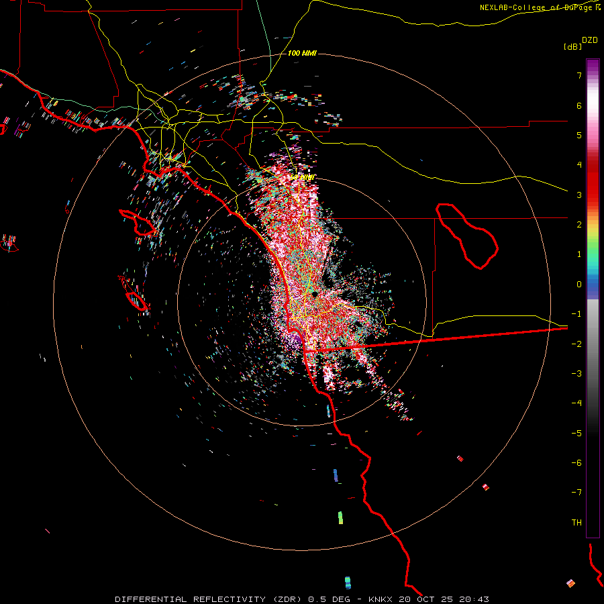Image resolution: width=604 pixels, height=604 pixels.
Task: Click the 20:43 timestamp text
Action: (475, 599)
